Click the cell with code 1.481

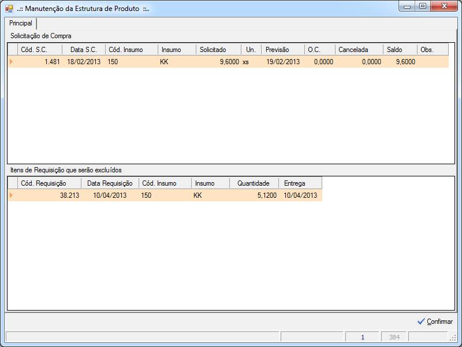pyautogui.click(x=40, y=62)
